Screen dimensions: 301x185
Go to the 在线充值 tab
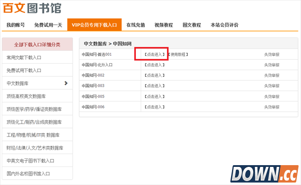135,25
